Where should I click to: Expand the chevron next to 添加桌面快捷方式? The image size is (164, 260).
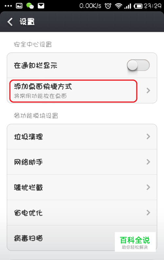tap(148, 91)
